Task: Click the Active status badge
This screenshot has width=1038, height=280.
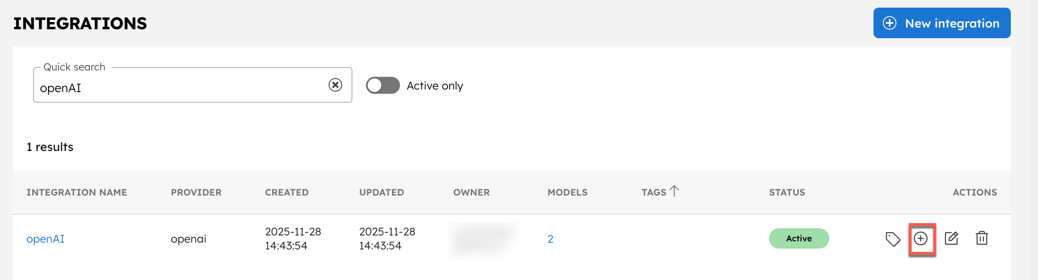Action: point(799,238)
